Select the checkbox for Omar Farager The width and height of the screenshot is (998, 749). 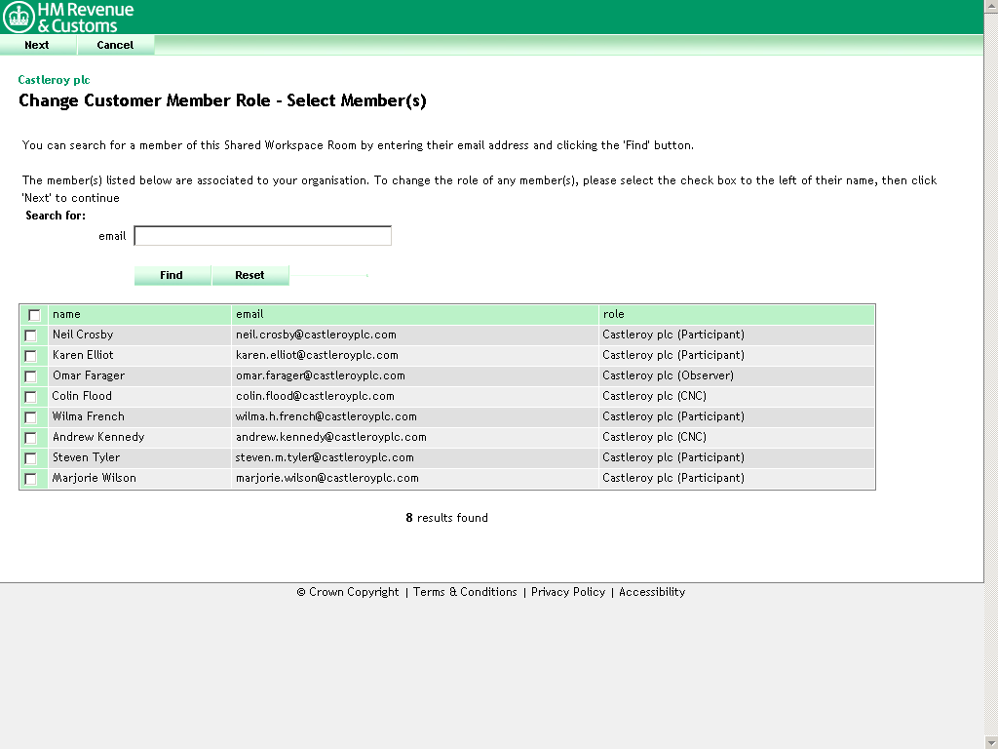click(x=30, y=375)
